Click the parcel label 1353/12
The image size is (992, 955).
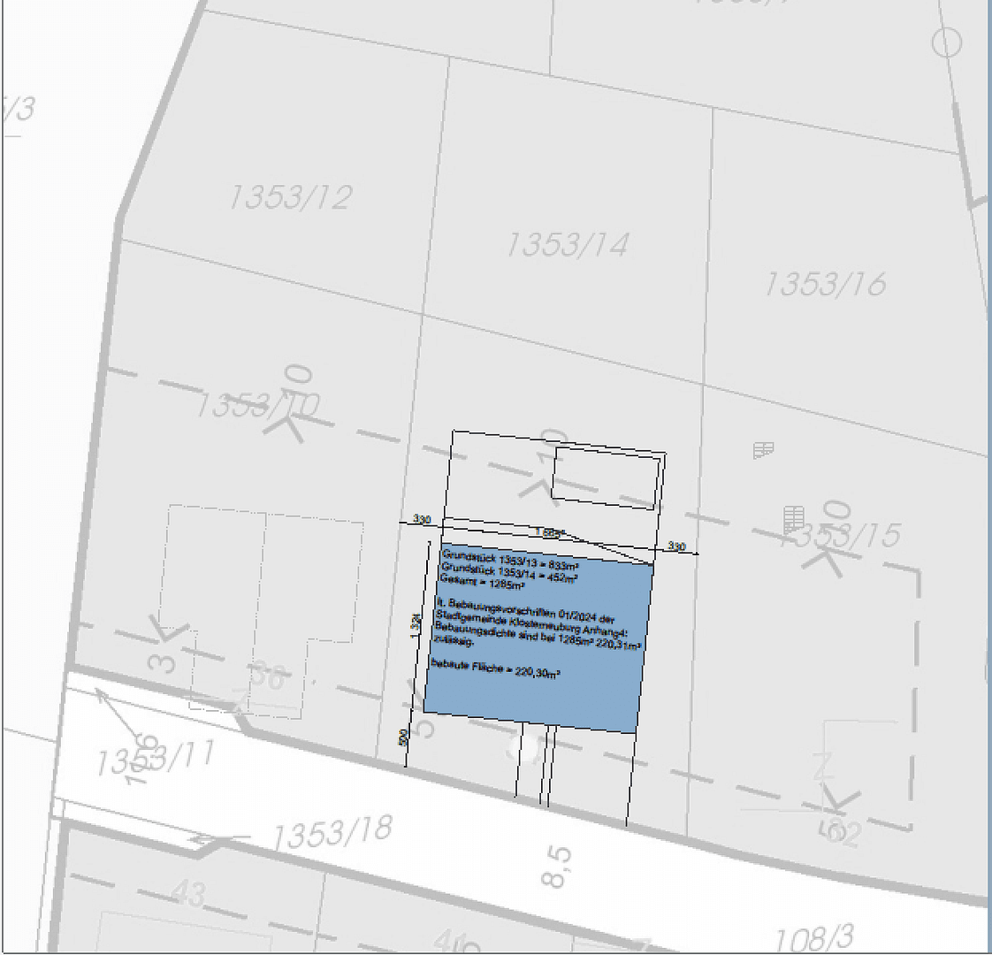point(290,197)
